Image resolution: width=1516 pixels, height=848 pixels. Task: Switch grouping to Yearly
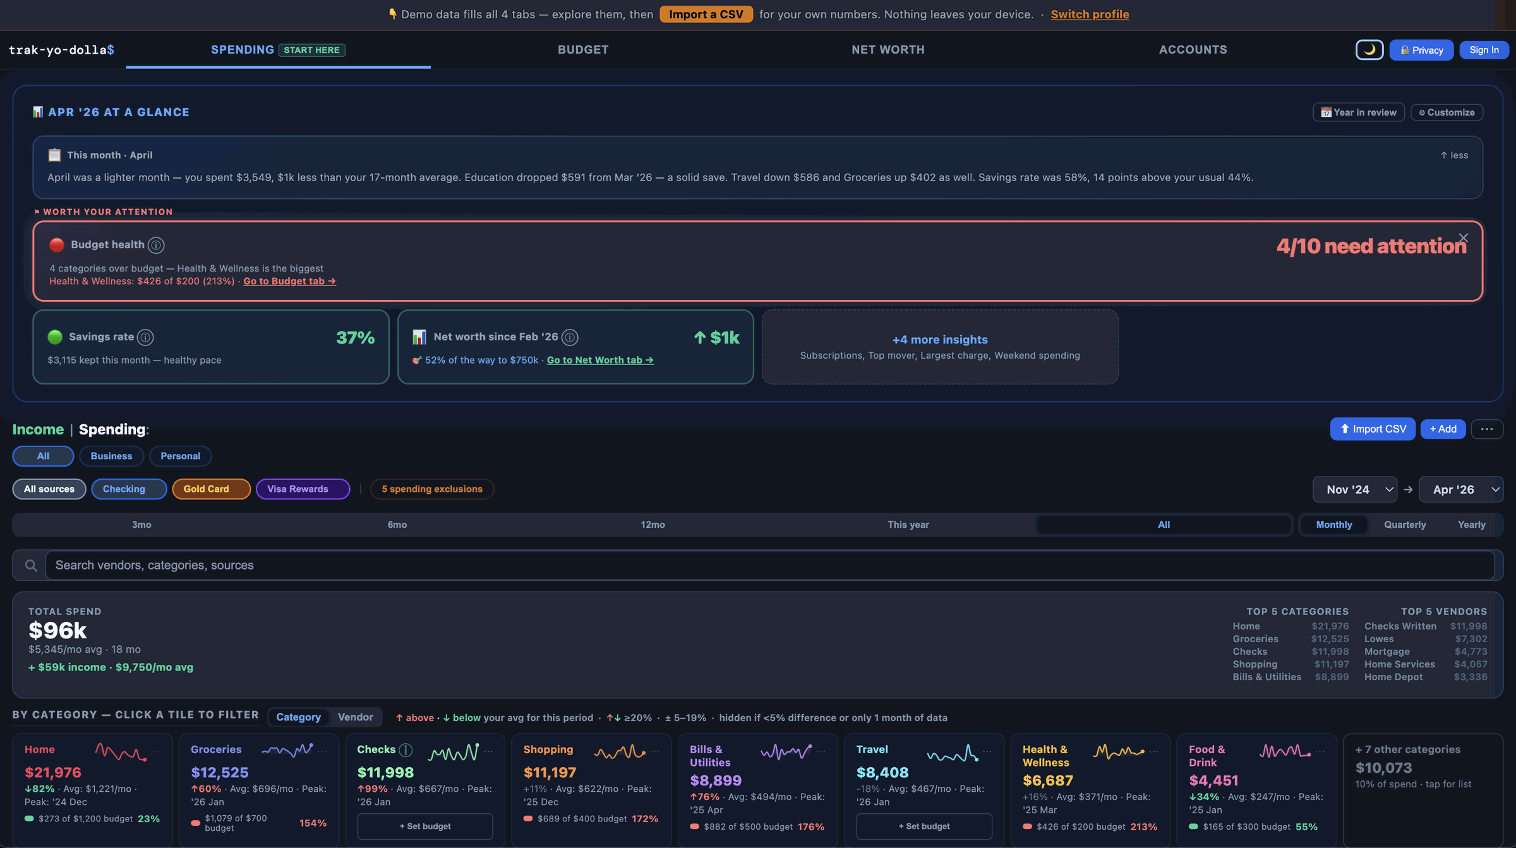(x=1471, y=525)
